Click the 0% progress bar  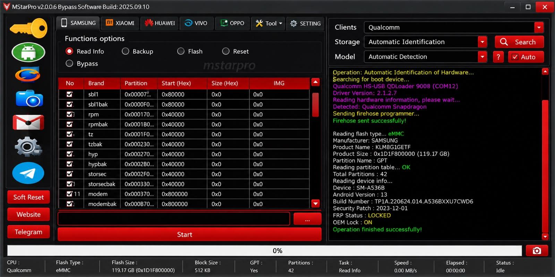(x=265, y=251)
